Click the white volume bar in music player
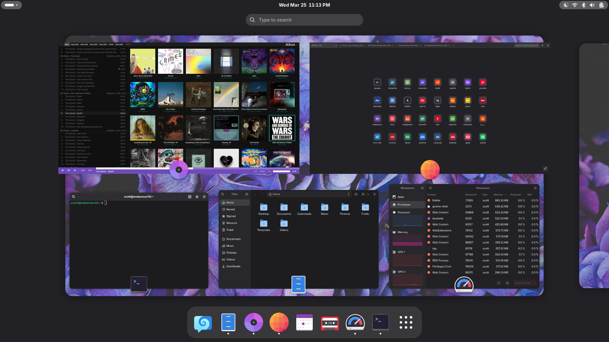 tap(281, 171)
